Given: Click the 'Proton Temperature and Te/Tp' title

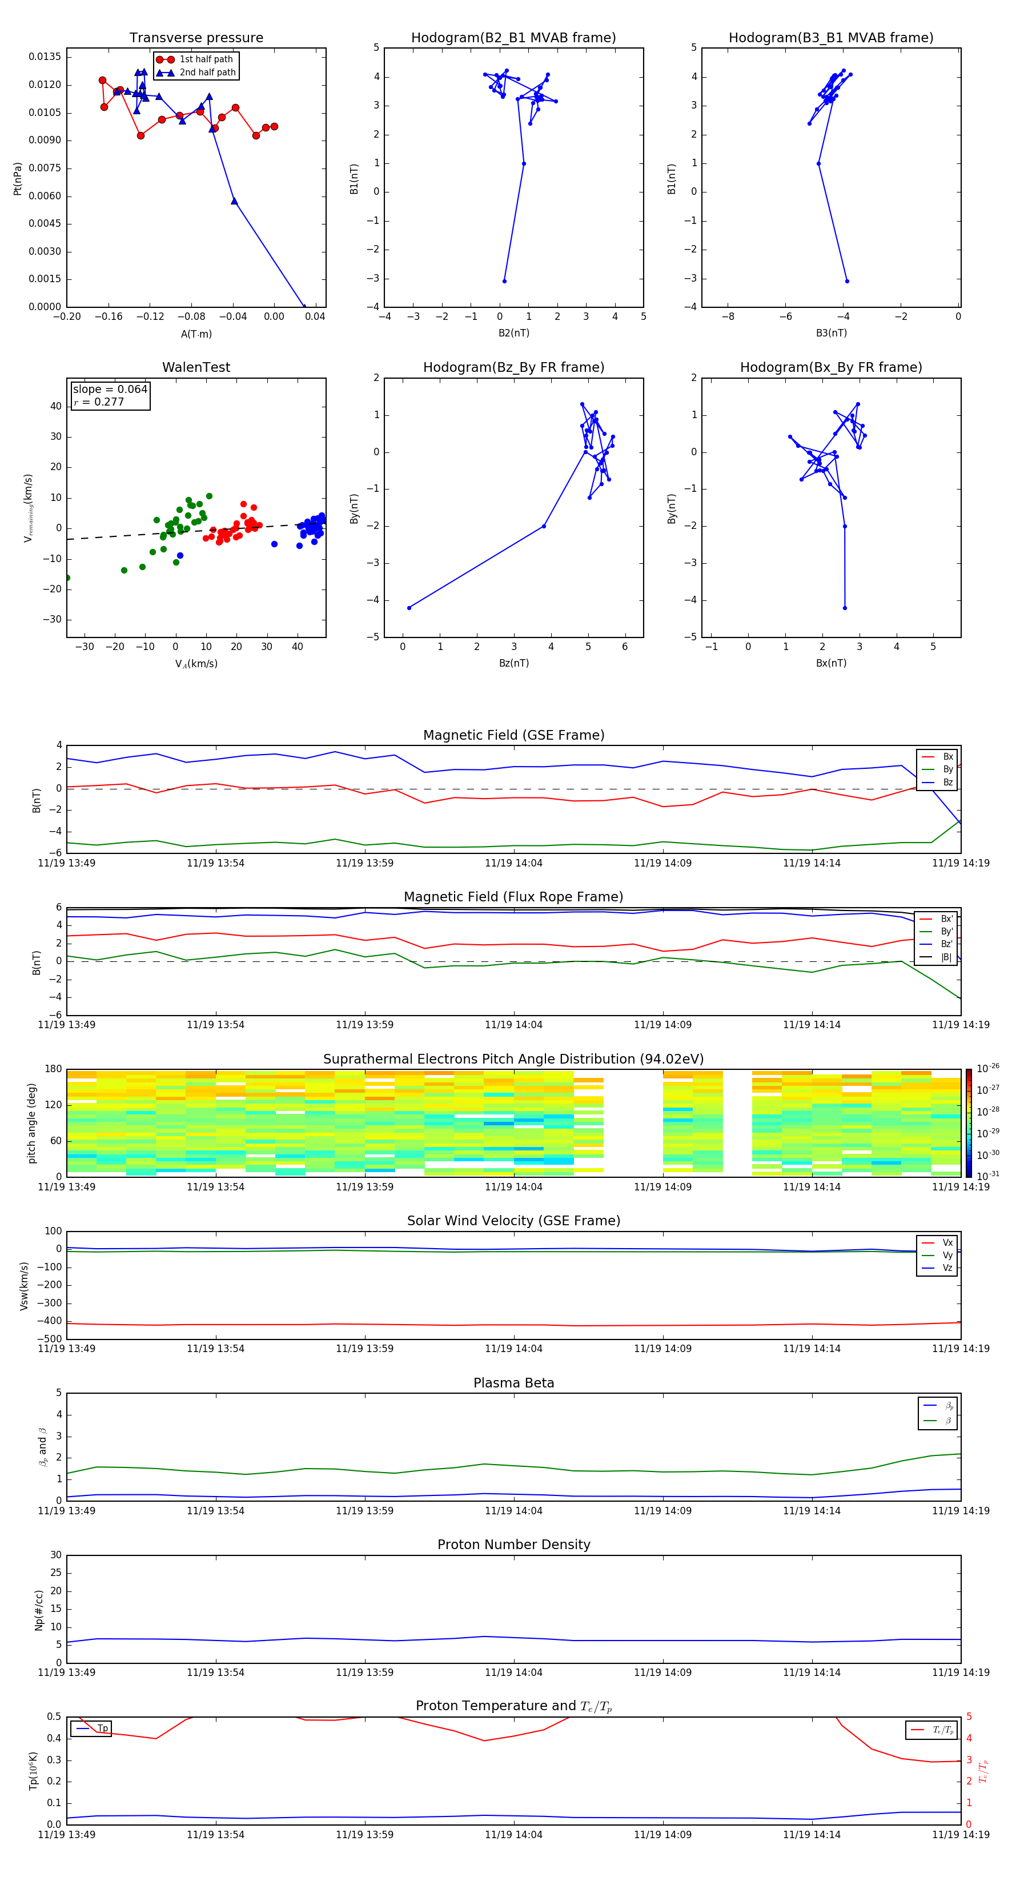Looking at the screenshot, I should tap(513, 1706).
